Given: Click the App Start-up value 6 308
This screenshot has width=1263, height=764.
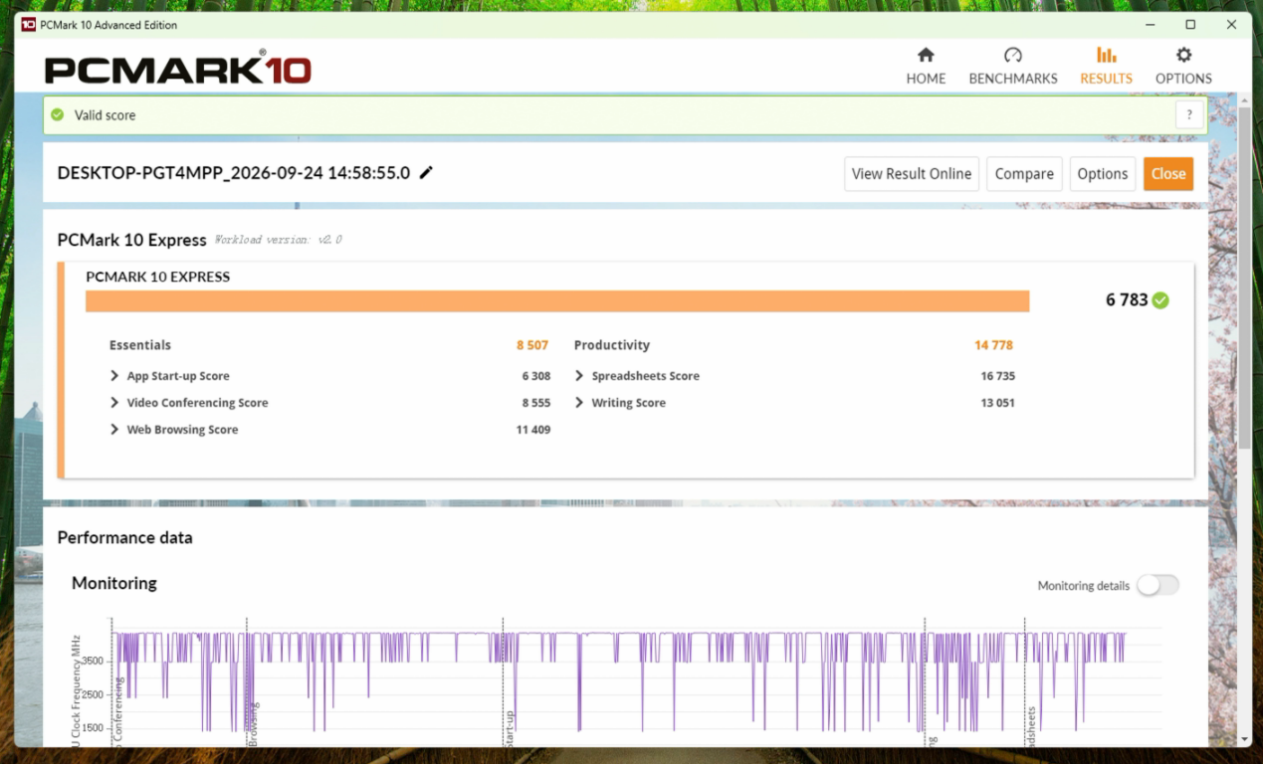Looking at the screenshot, I should point(536,376).
